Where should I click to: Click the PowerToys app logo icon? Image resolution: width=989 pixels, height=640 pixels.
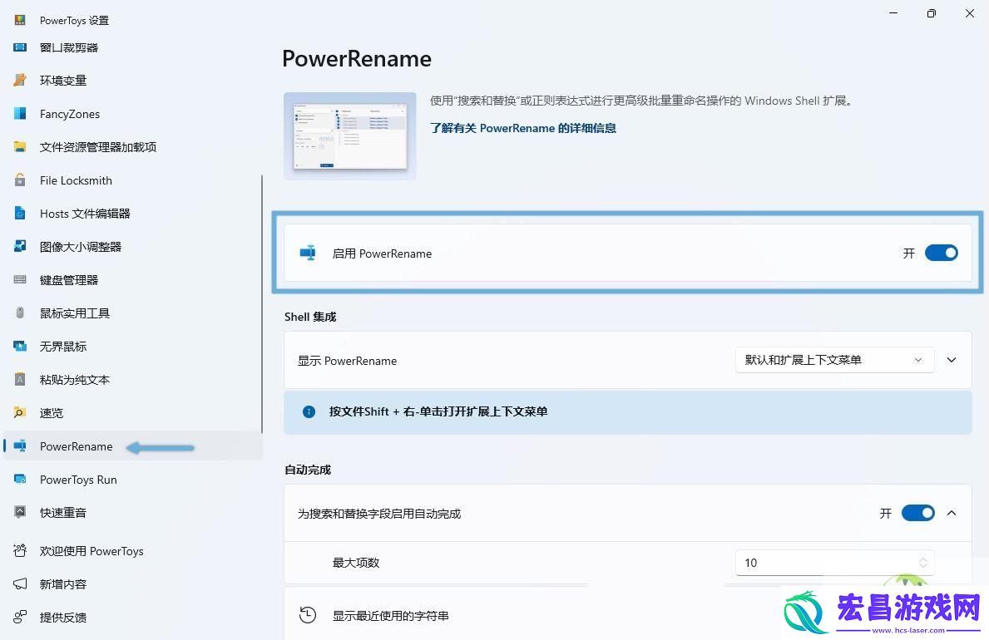tap(20, 20)
